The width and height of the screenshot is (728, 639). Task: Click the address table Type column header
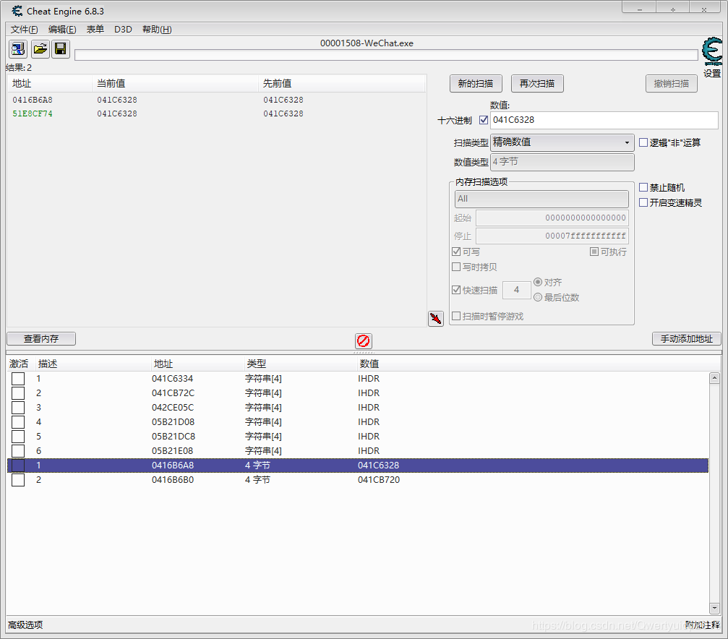[300, 364]
